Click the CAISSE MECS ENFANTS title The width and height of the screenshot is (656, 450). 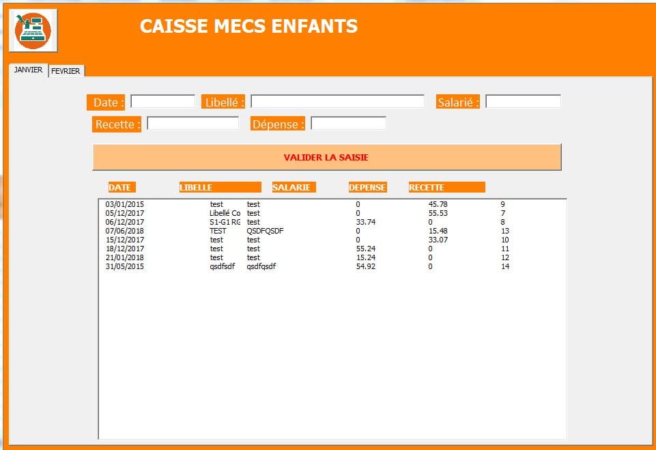[248, 26]
